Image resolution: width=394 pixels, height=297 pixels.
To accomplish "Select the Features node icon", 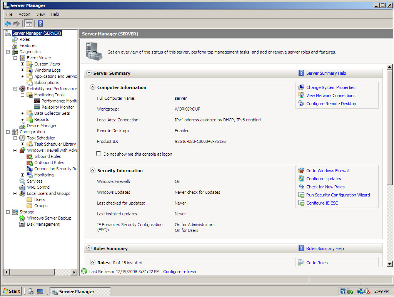I will (15, 45).
